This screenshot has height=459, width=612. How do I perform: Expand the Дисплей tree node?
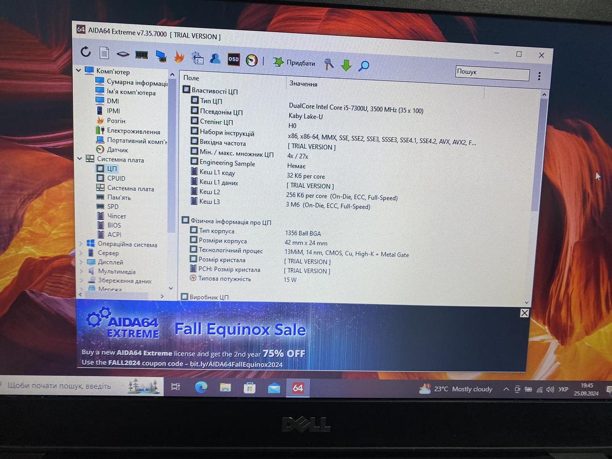coord(80,262)
